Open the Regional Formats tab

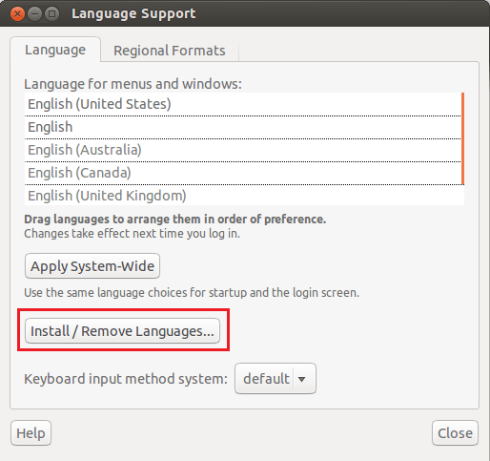tap(170, 51)
